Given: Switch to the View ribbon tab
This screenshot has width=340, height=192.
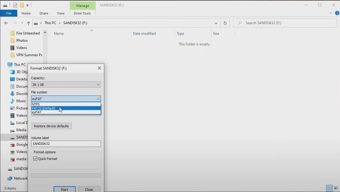Looking at the screenshot, I should pos(61,13).
